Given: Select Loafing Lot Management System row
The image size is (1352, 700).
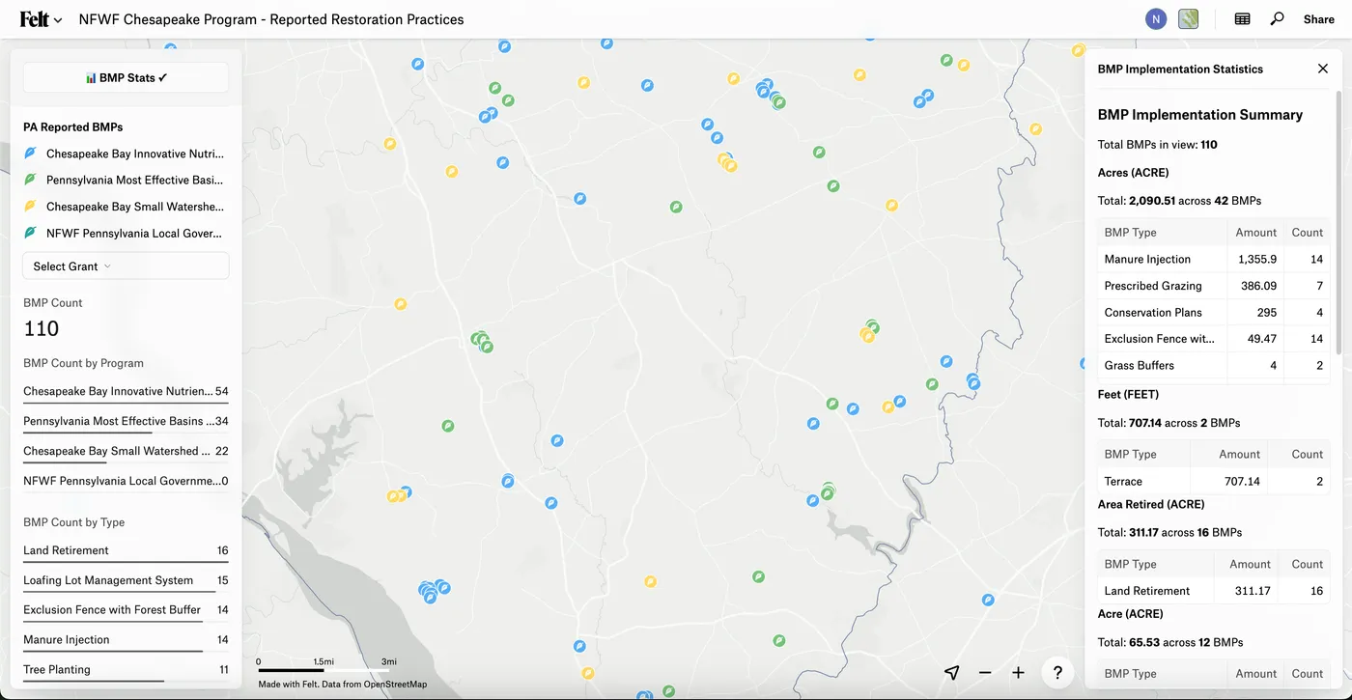Looking at the screenshot, I should point(126,581).
